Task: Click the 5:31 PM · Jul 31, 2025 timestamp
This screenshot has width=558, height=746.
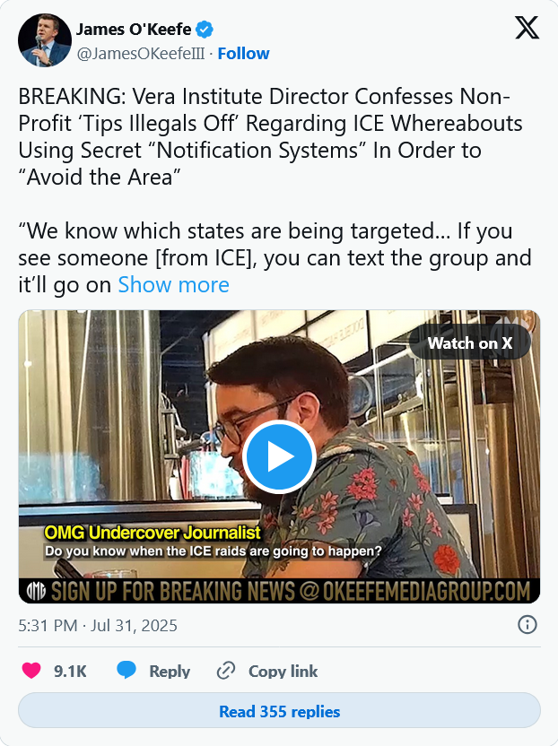Action: pos(98,625)
